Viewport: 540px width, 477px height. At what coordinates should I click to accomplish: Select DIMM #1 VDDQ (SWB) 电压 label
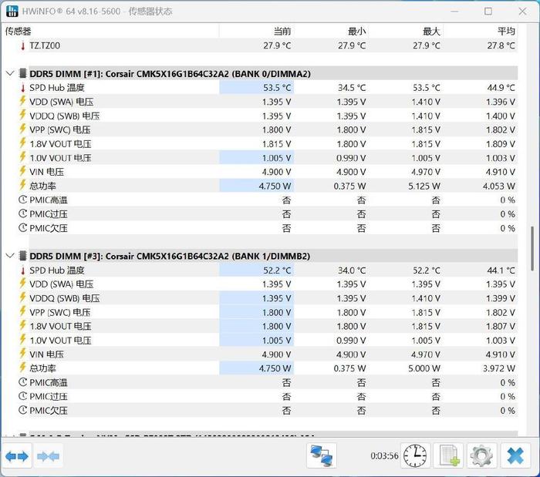coord(64,116)
